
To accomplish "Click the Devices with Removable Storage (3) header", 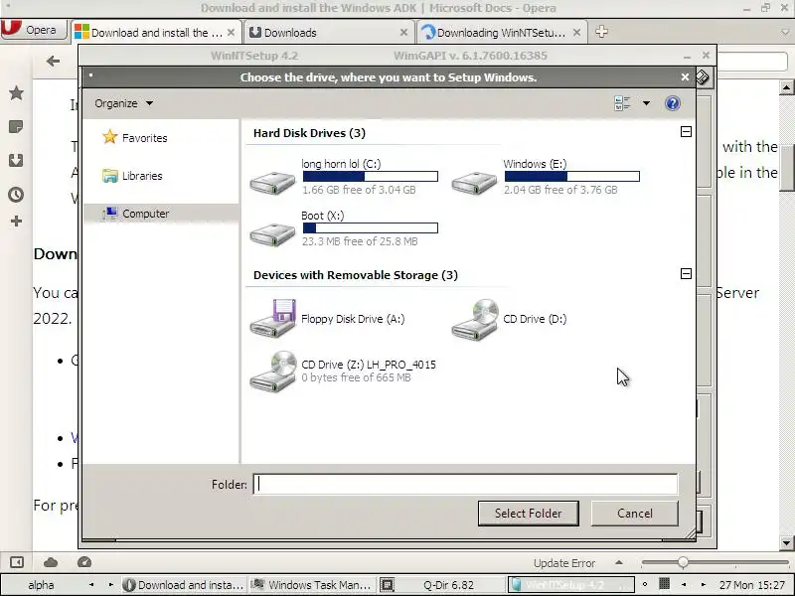I will coord(356,275).
